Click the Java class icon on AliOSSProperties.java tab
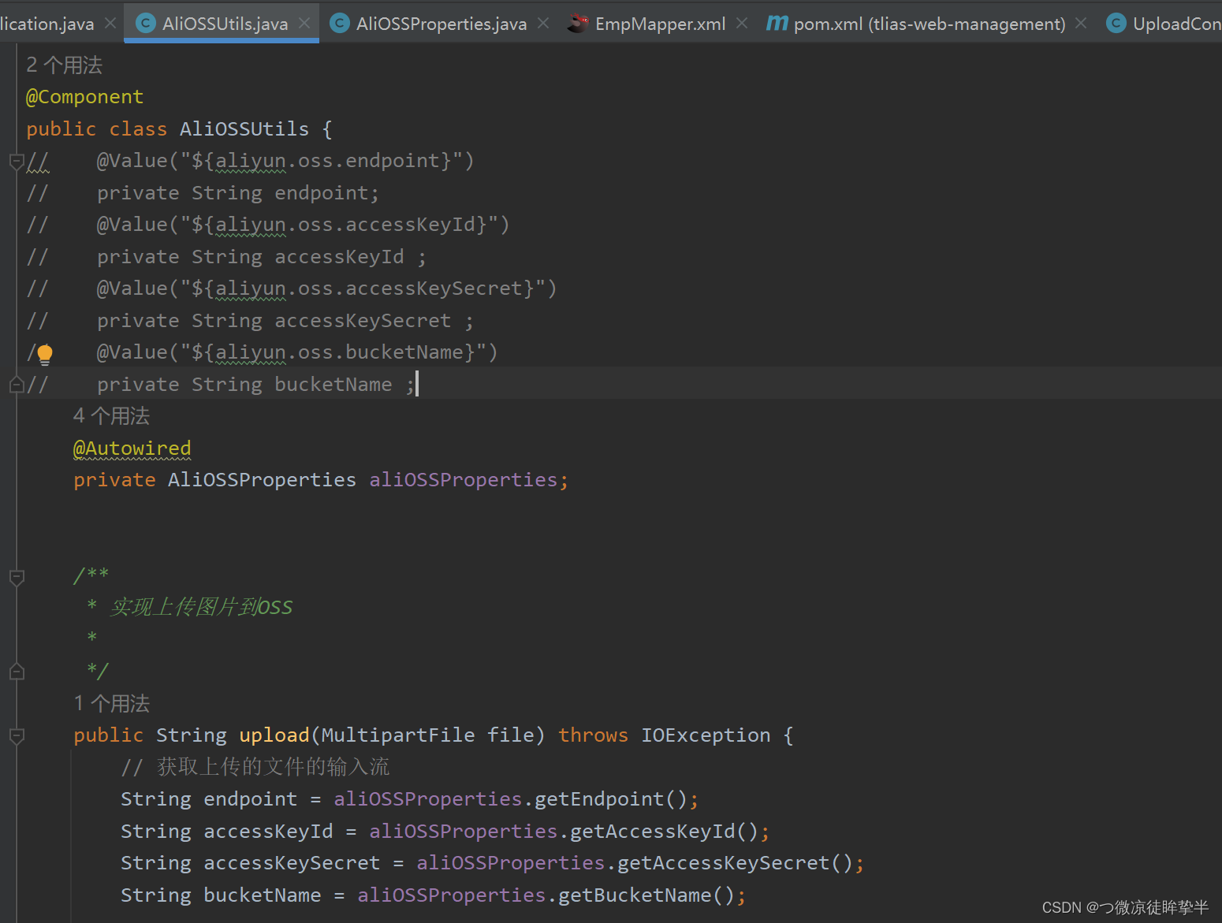The width and height of the screenshot is (1222, 923). tap(340, 24)
